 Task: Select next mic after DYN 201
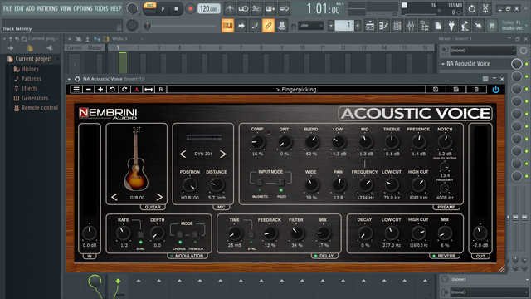pyautogui.click(x=223, y=154)
